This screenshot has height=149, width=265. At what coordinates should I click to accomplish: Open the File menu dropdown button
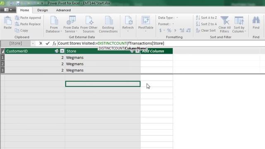click(8, 10)
